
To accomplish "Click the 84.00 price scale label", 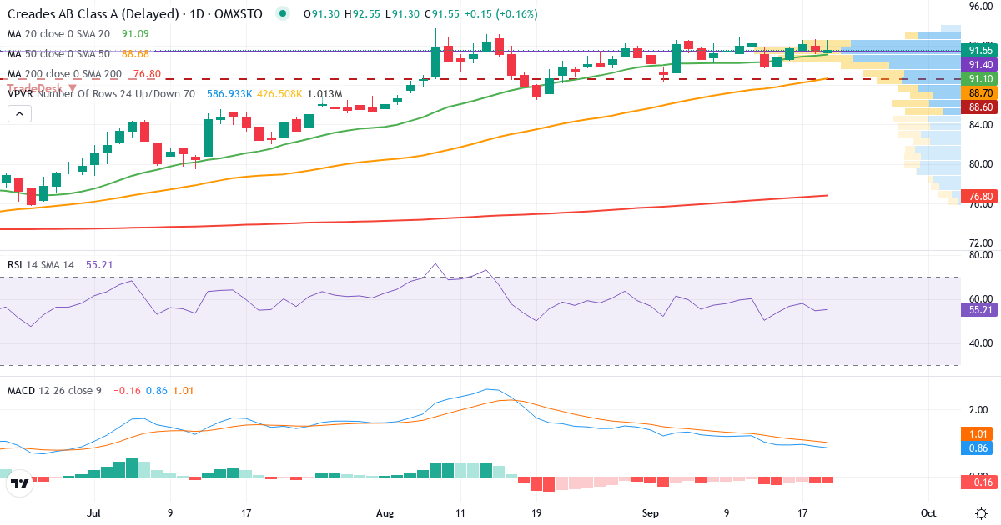I will pyautogui.click(x=979, y=125).
